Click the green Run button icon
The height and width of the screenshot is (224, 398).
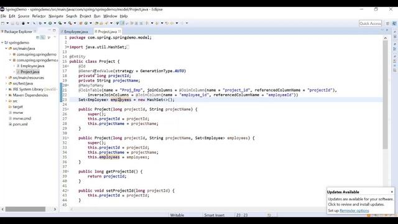point(50,23)
